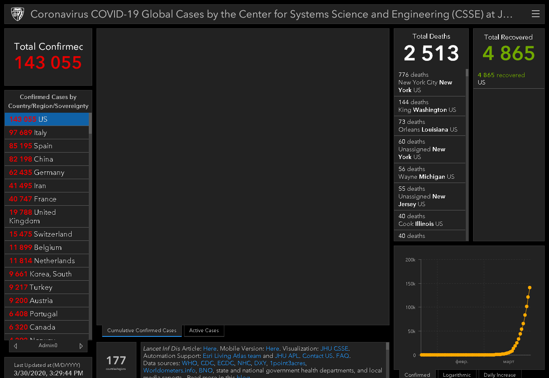Open the hamburger menu in the header

(536, 14)
